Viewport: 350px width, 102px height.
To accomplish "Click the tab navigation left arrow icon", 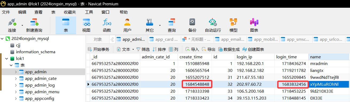I will [112, 39].
